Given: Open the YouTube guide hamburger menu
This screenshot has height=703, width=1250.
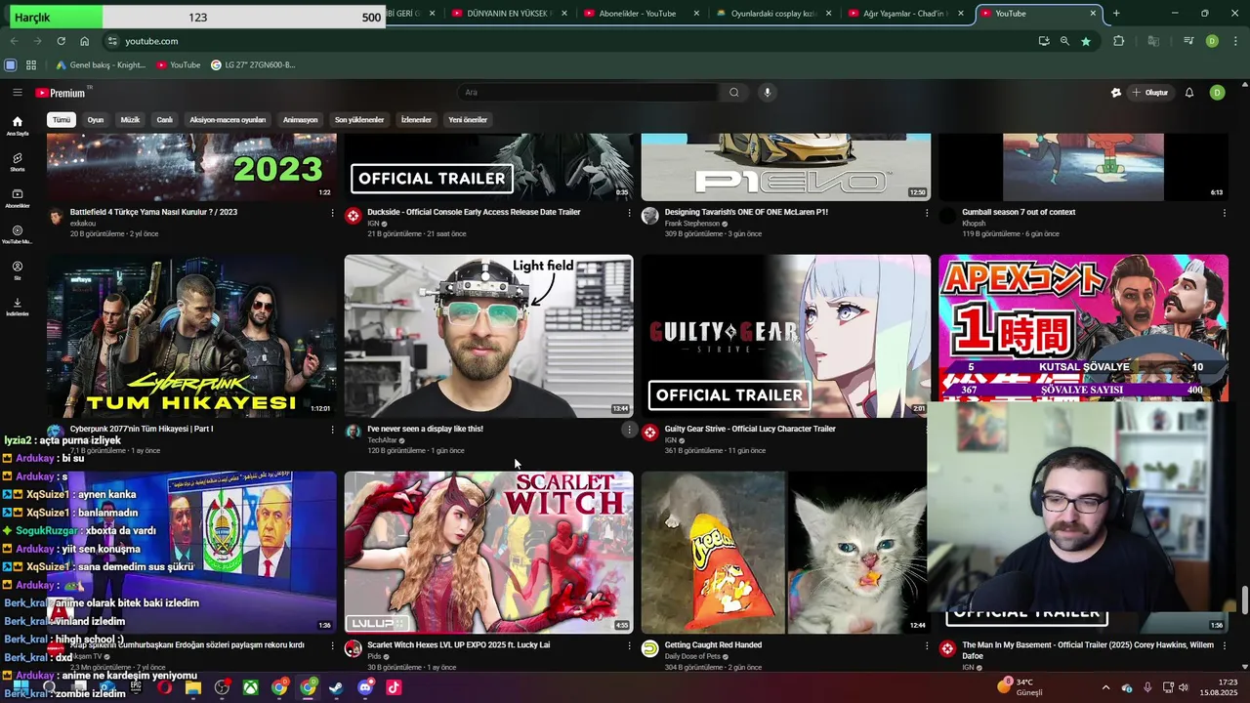Looking at the screenshot, I should (17, 93).
